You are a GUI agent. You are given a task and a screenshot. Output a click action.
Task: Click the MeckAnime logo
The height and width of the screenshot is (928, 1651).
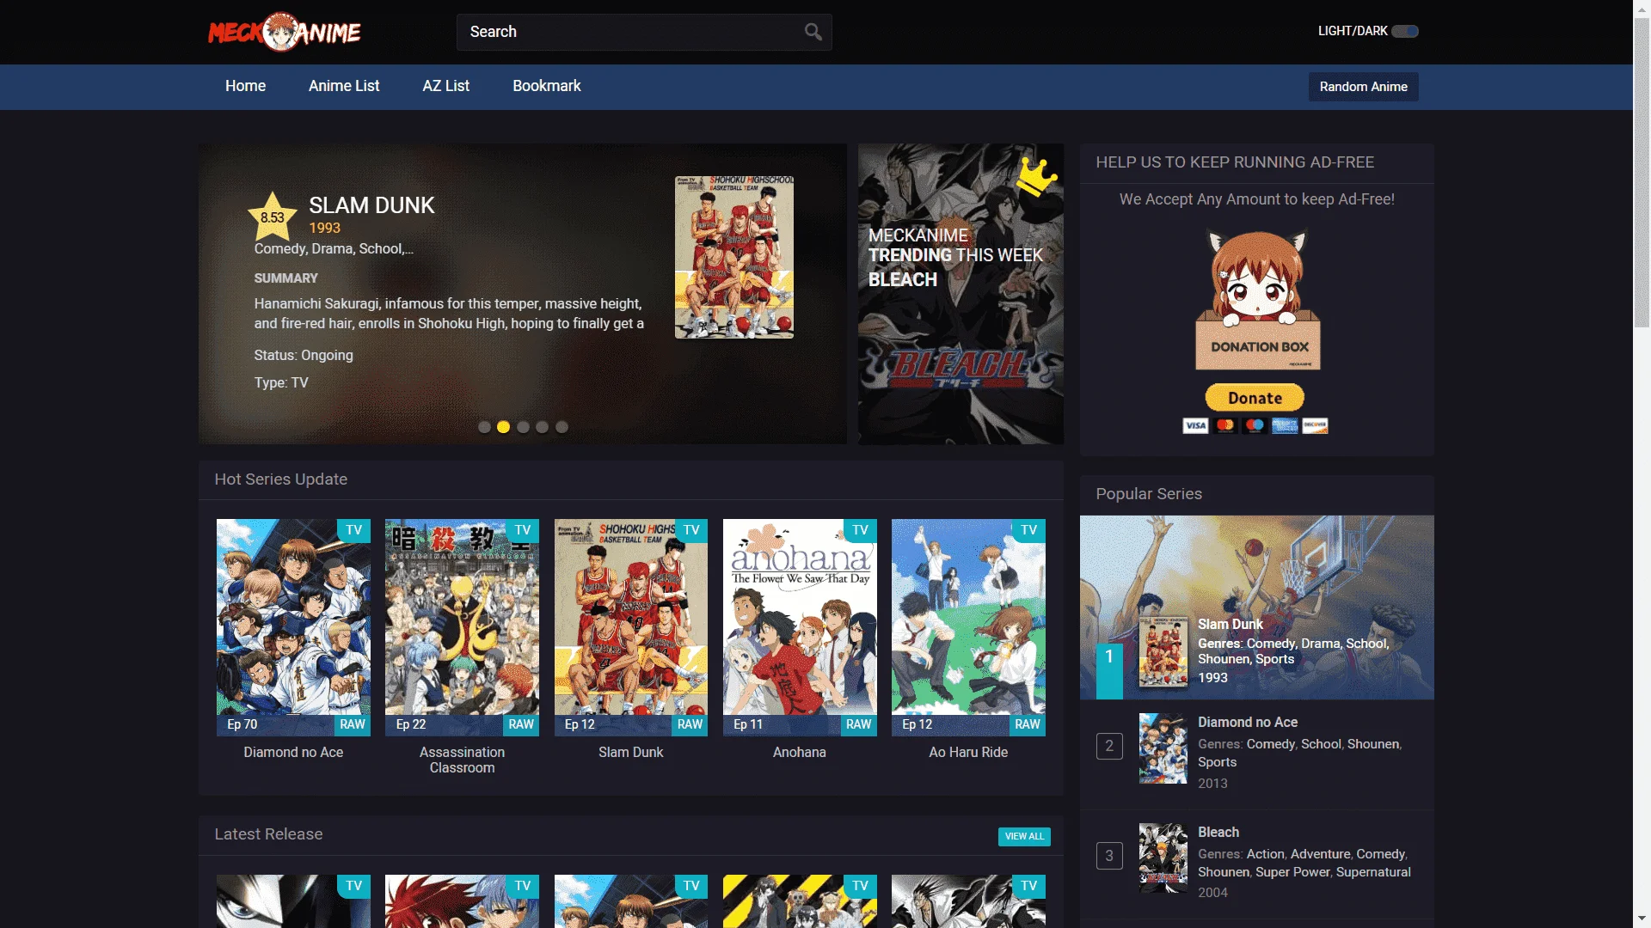[285, 32]
